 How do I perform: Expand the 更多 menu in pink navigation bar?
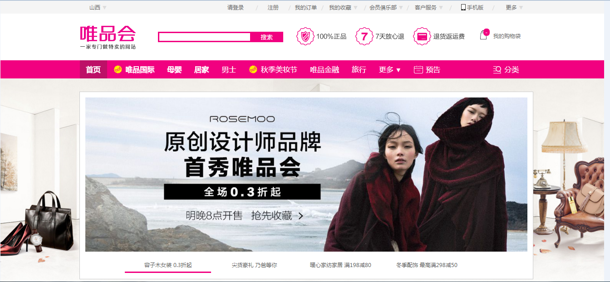pos(389,70)
